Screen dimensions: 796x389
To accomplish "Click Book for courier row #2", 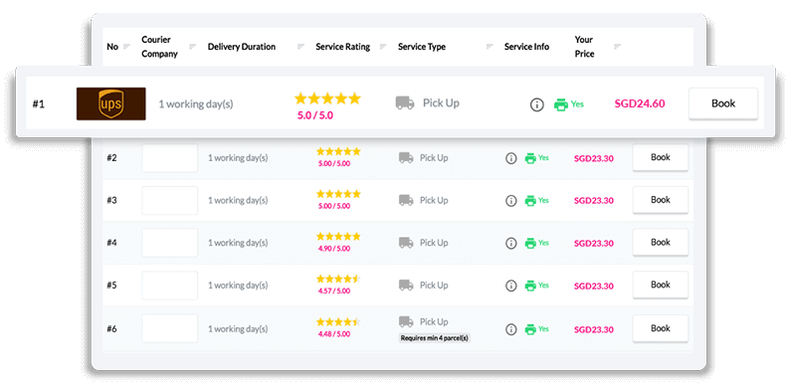I will click(661, 157).
